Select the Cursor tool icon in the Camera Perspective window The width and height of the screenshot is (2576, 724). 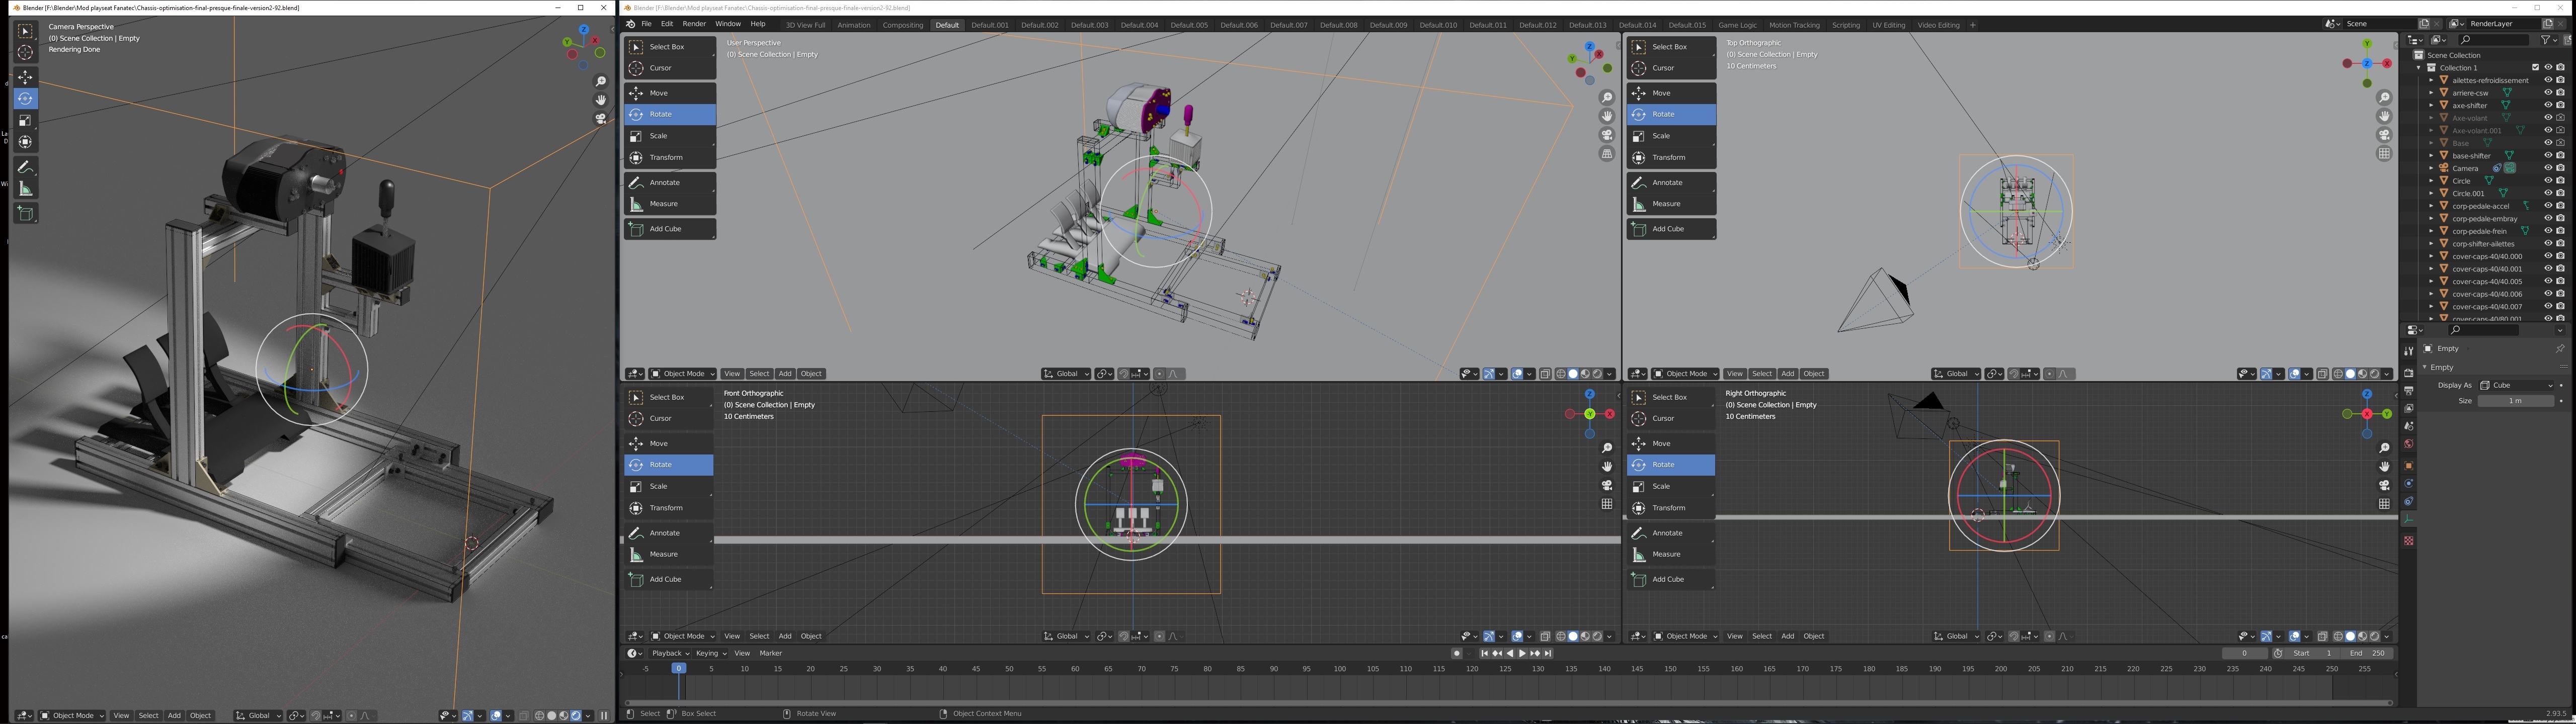(25, 53)
